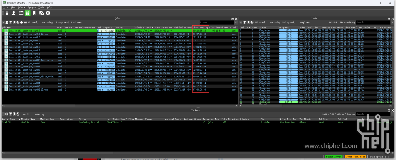Click the pie chart icon in the Jobs panel
This screenshot has height=160, width=396.
(18, 23)
